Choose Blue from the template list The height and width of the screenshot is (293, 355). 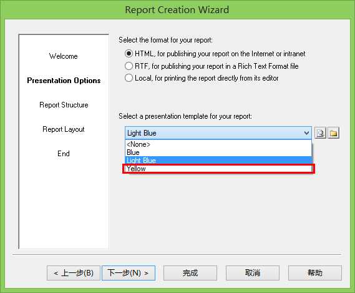[218, 152]
